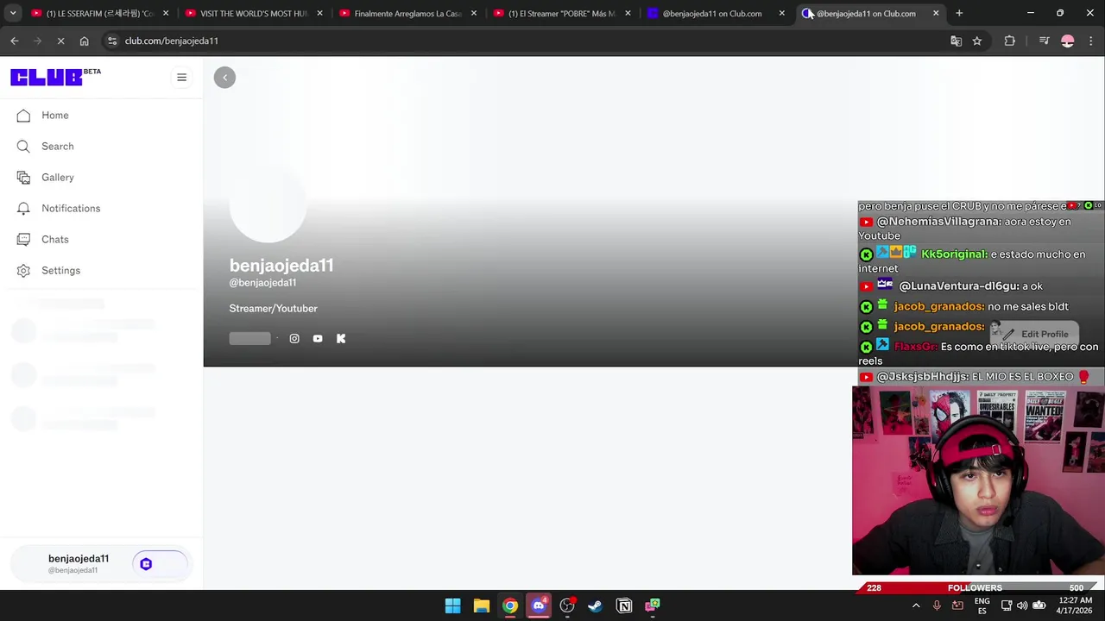Show hidden system tray icons
Image resolution: width=1105 pixels, height=621 pixels.
pyautogui.click(x=916, y=605)
